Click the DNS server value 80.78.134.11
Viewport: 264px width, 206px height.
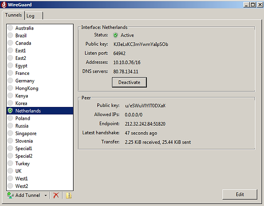[126, 72]
